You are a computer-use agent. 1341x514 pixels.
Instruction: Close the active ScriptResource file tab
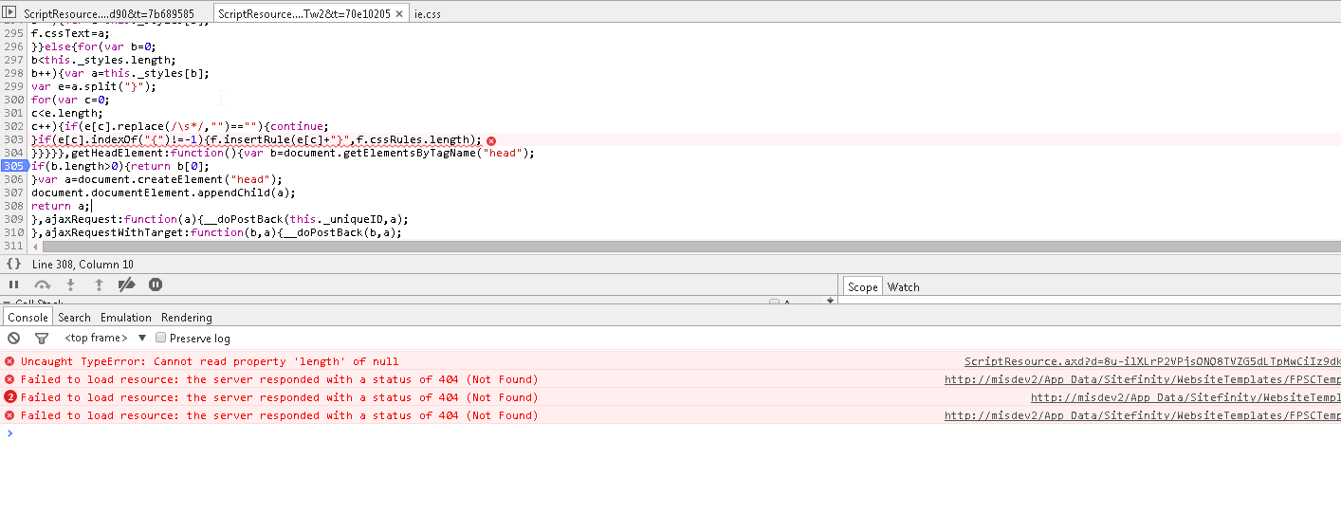[x=399, y=13]
